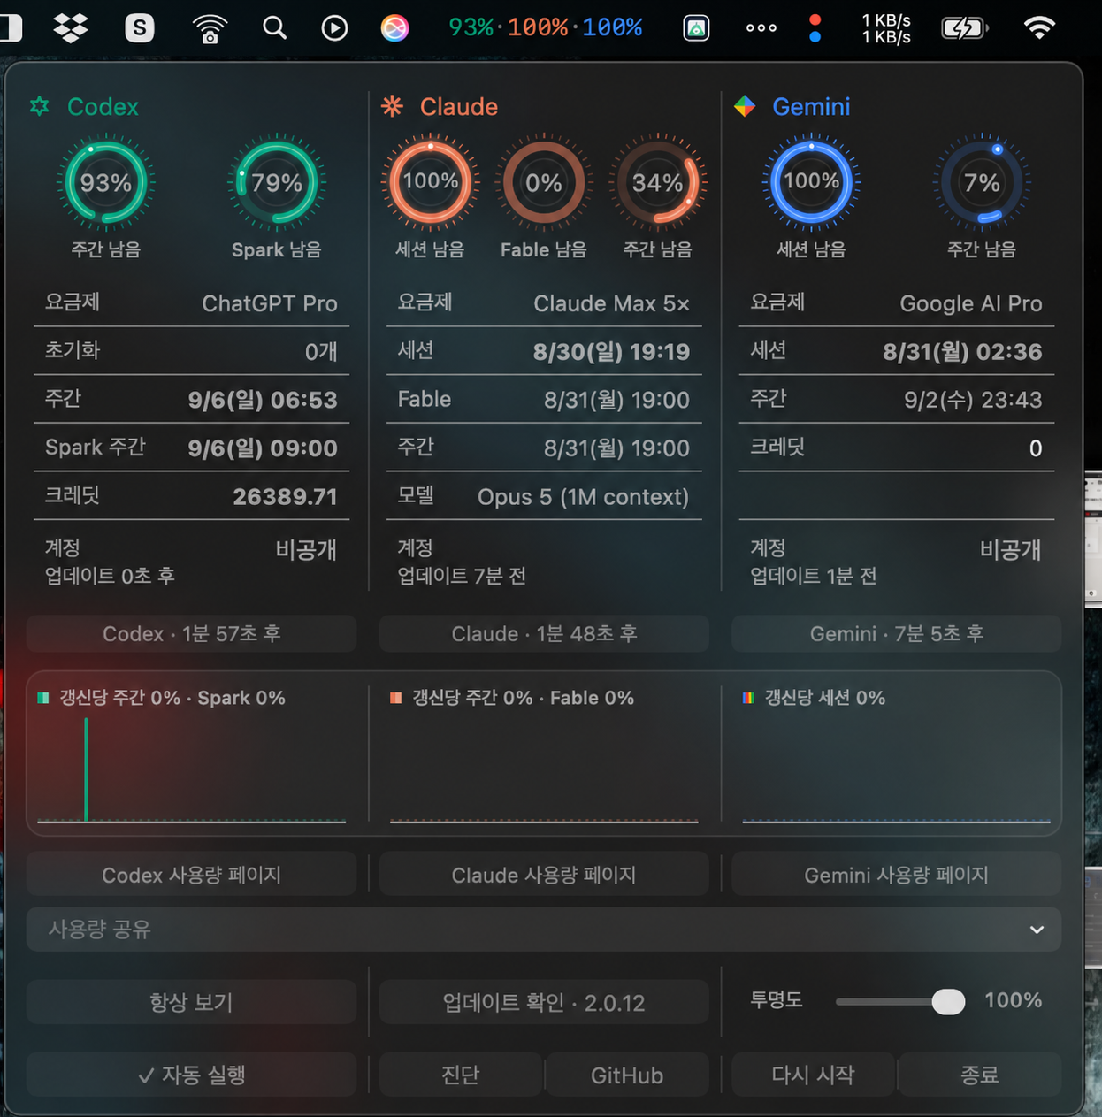Click the chevron on 사용량 공유 row
Screen dimensions: 1102x1117
(1037, 930)
